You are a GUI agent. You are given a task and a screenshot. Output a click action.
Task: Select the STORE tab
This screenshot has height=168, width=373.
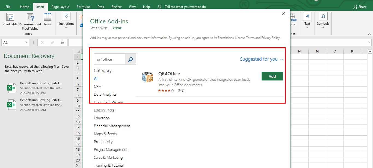[x=117, y=28]
